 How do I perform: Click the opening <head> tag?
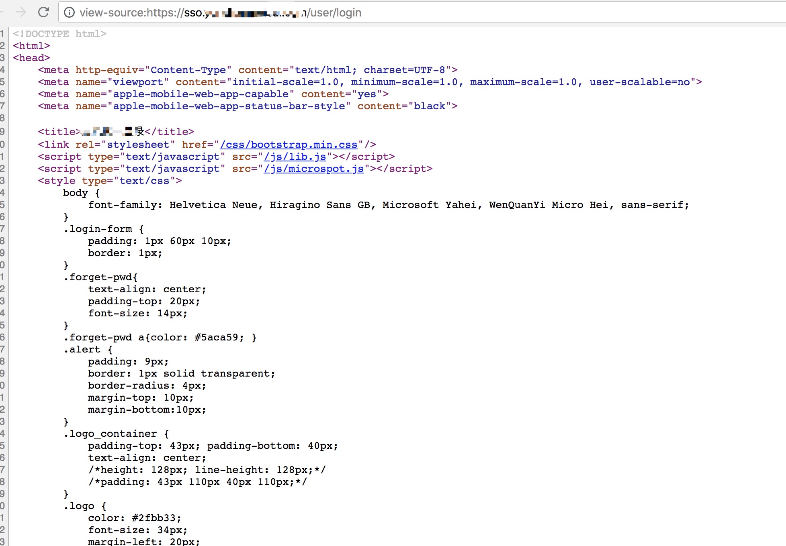(x=31, y=58)
